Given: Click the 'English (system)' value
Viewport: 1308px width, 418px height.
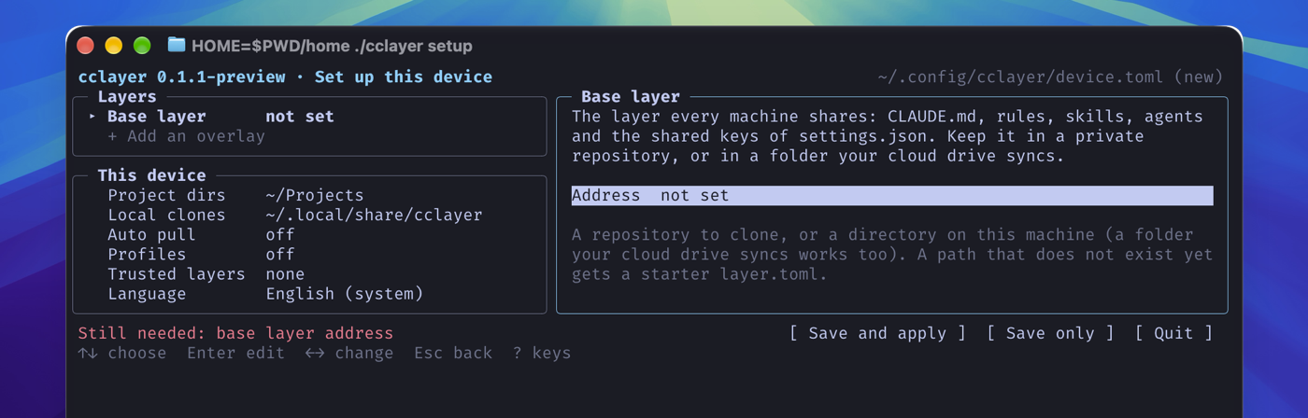Looking at the screenshot, I should [x=345, y=294].
